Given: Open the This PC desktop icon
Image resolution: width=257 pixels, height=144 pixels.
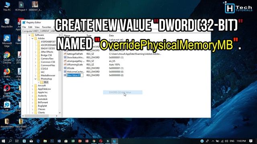Looking at the screenshot, I should click(7, 6).
